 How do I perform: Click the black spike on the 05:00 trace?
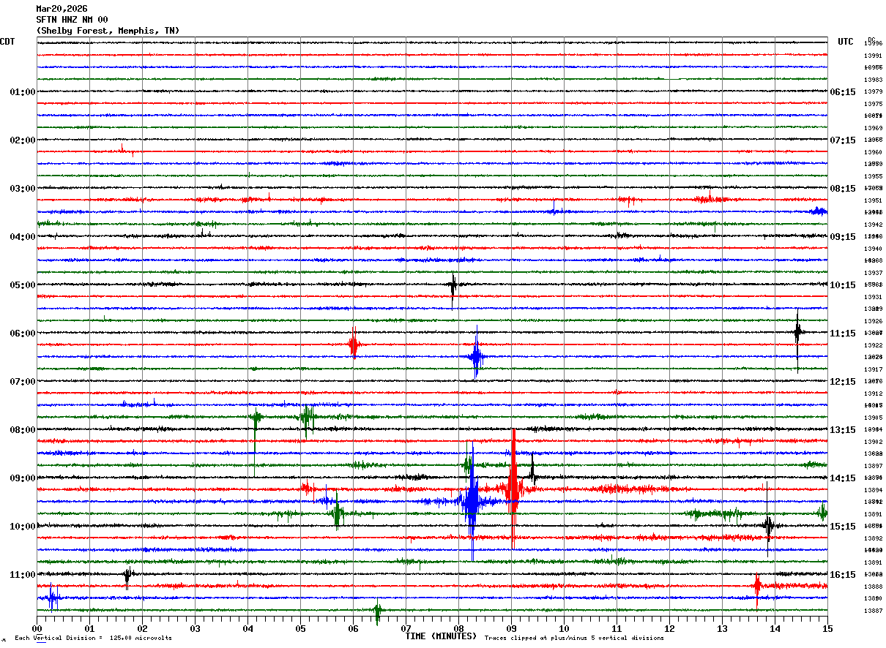tap(453, 288)
